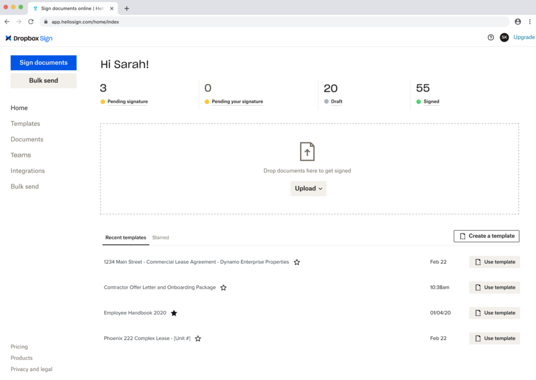Star the 1234 Main Street lease template
The width and height of the screenshot is (536, 380).
pyautogui.click(x=297, y=262)
